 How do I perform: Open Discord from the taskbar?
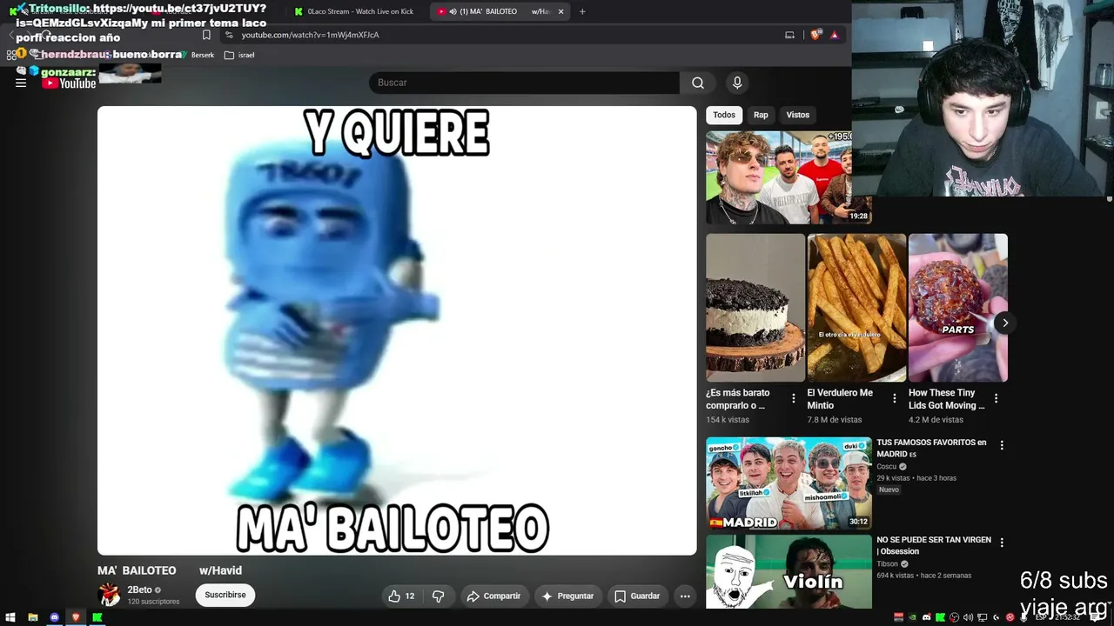coord(54,617)
